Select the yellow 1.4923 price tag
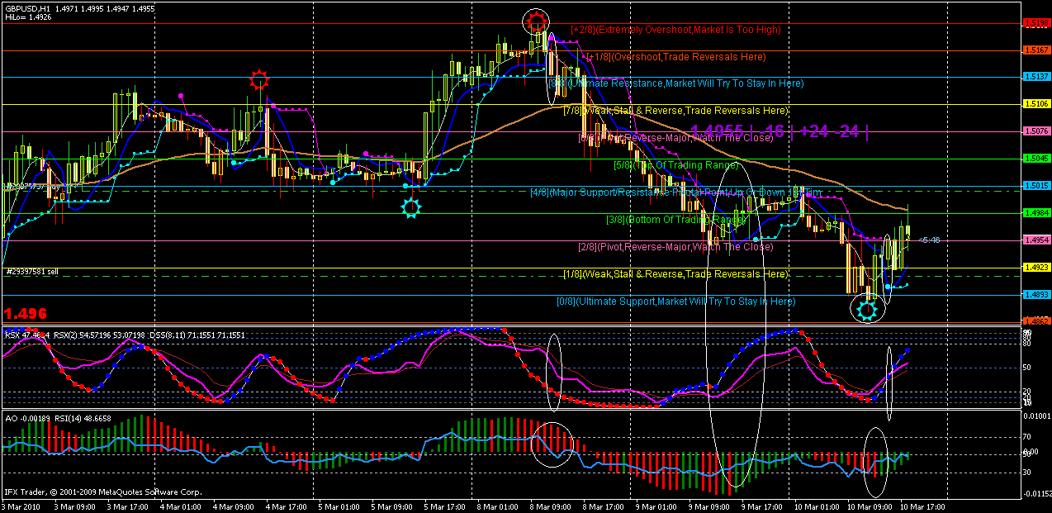The image size is (1052, 513). [1035, 268]
